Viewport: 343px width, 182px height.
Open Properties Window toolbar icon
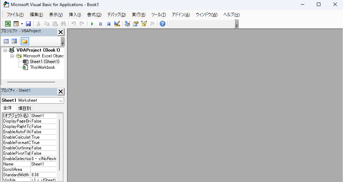[x=136, y=23]
